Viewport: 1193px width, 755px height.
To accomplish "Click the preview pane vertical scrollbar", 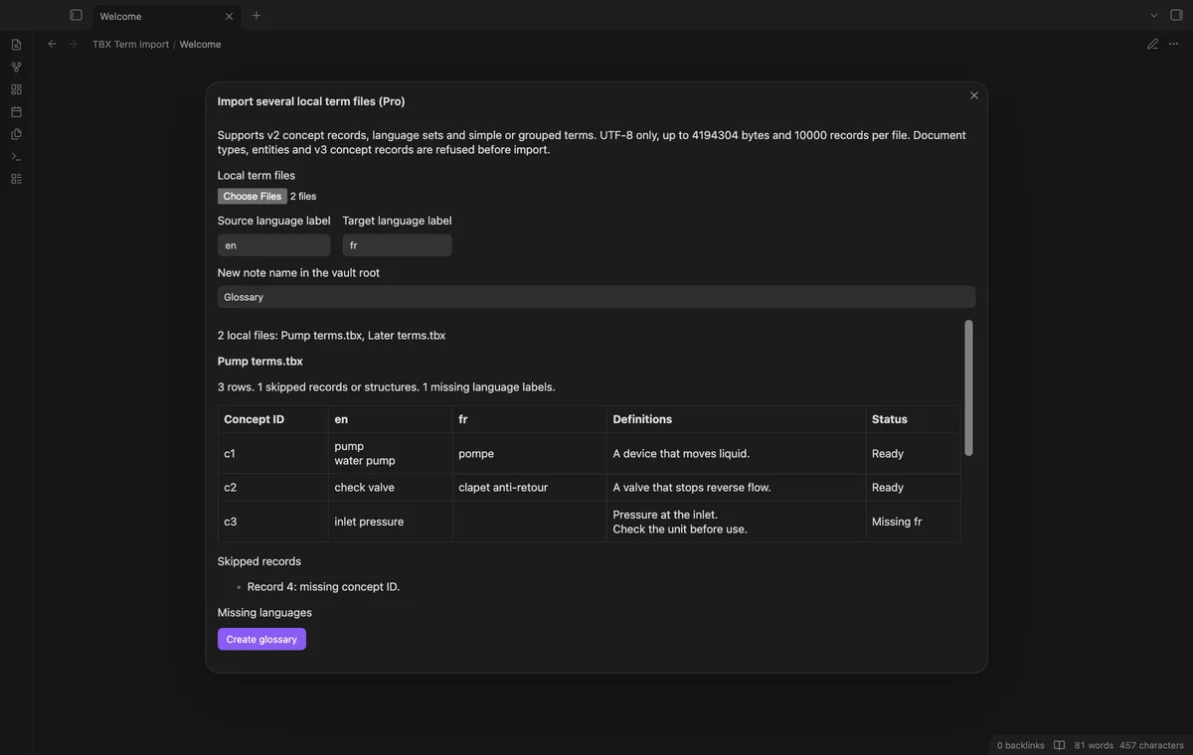I will pyautogui.click(x=968, y=387).
